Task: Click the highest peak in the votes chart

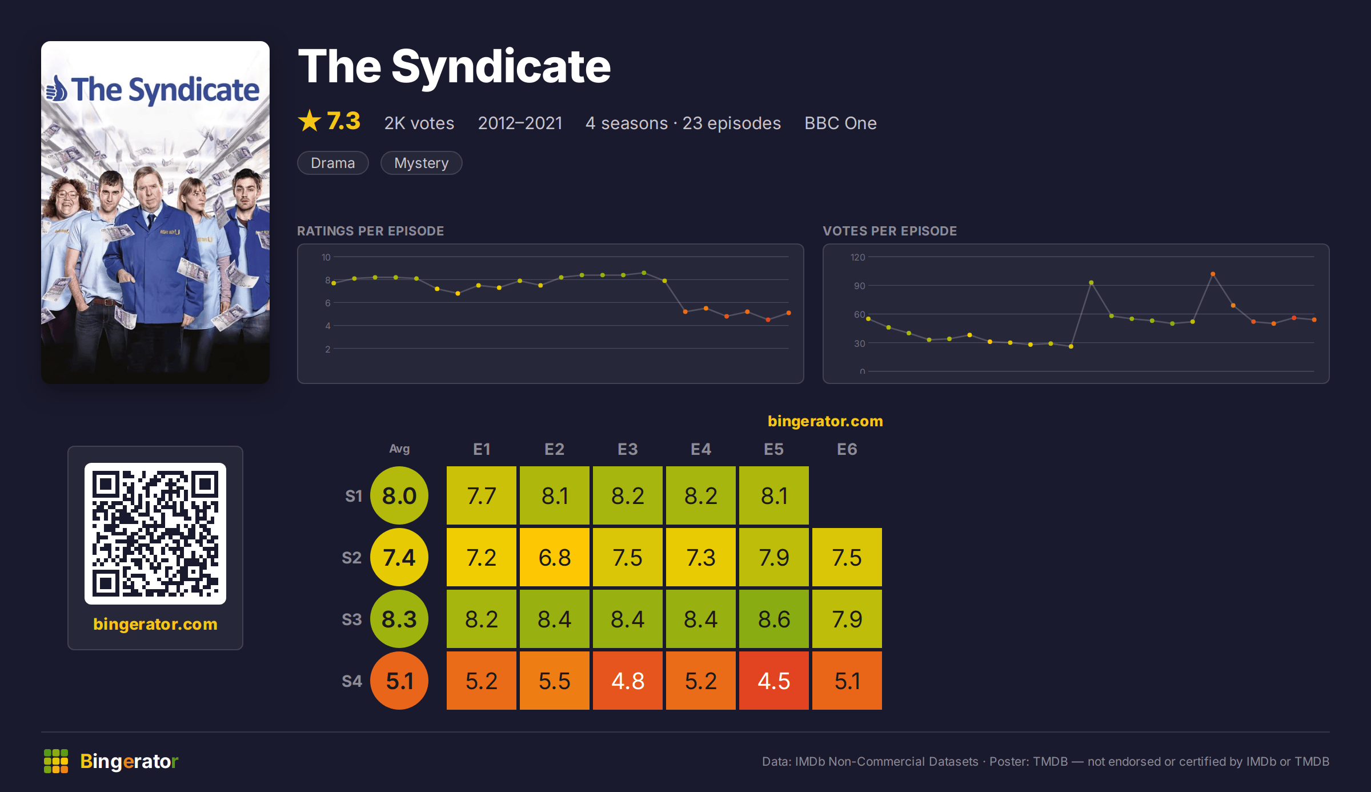Action: (x=1213, y=274)
